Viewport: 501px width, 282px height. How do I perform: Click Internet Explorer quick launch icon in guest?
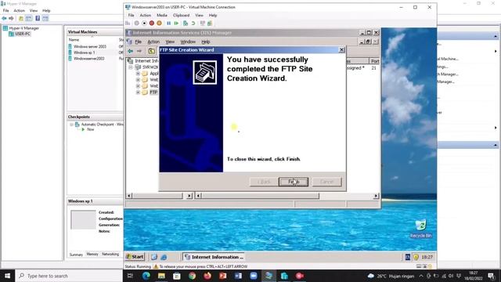(164, 257)
